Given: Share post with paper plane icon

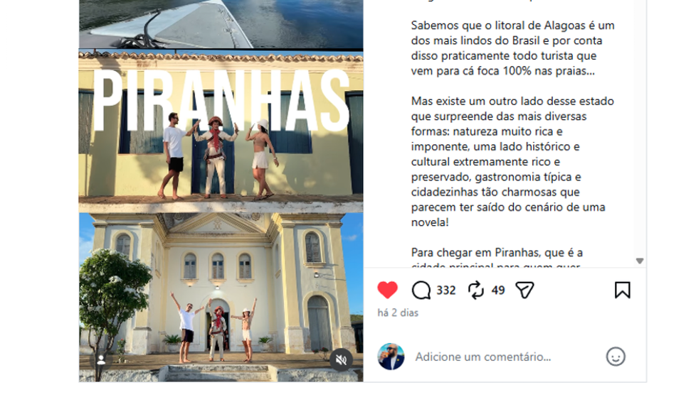Looking at the screenshot, I should pyautogui.click(x=525, y=290).
